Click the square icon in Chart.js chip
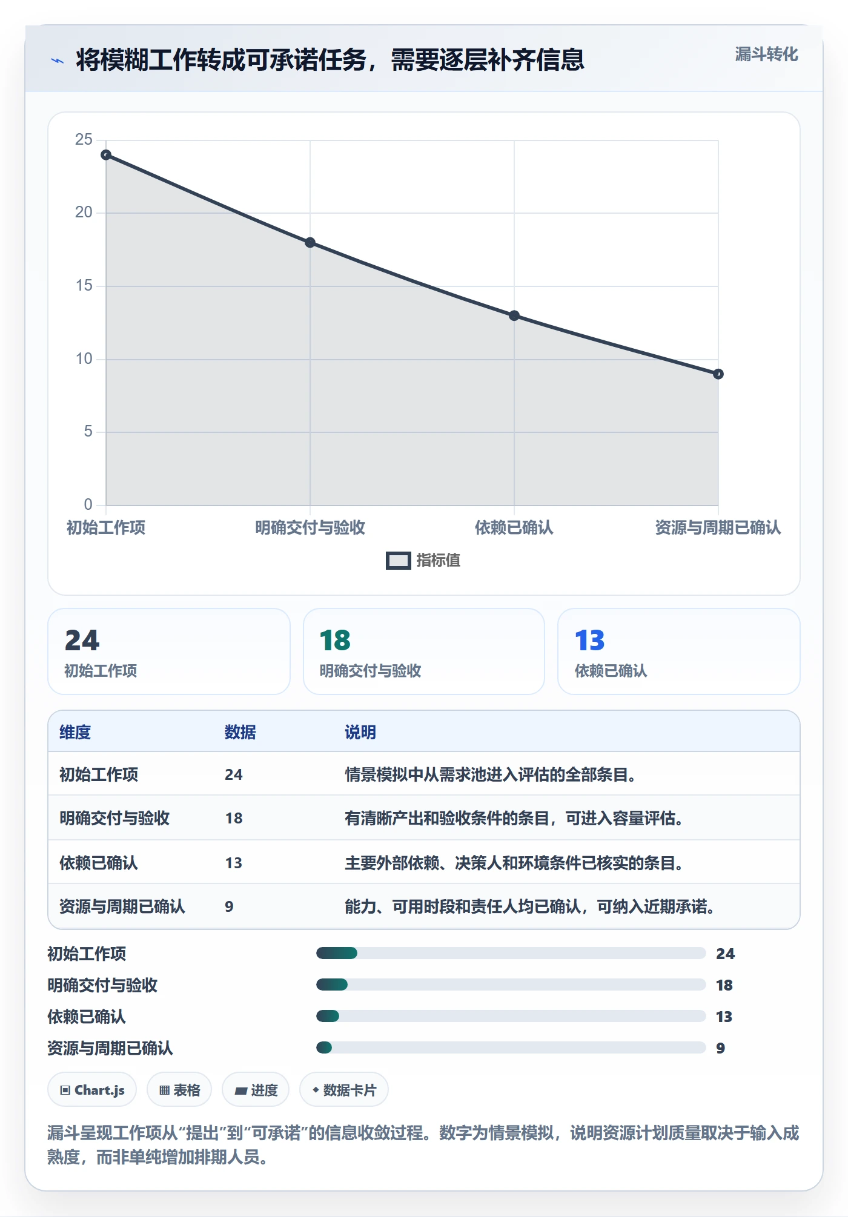848x1217 pixels. click(65, 1090)
